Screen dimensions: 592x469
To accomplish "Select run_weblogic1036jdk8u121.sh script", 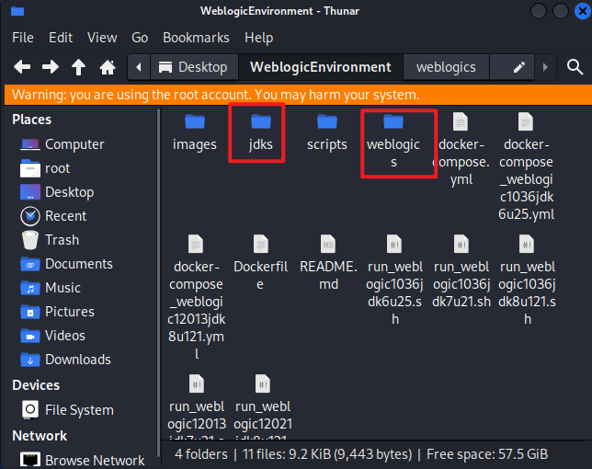I will click(x=527, y=280).
